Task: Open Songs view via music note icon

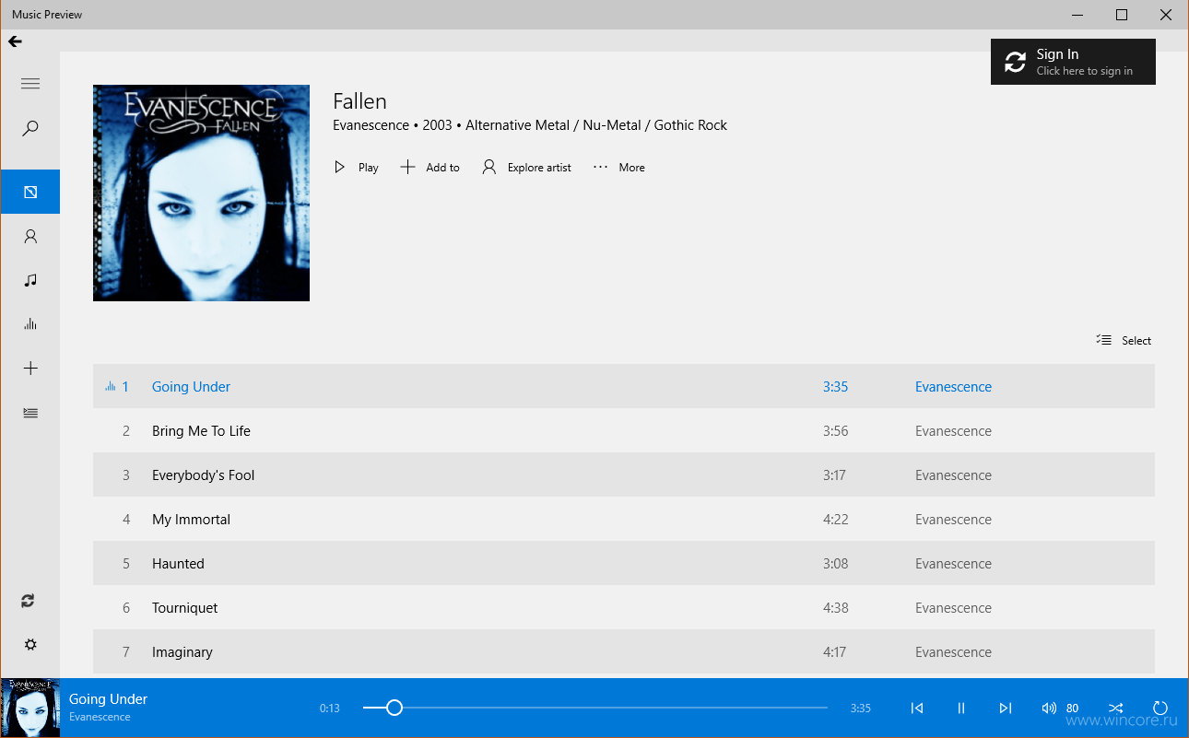Action: [30, 280]
